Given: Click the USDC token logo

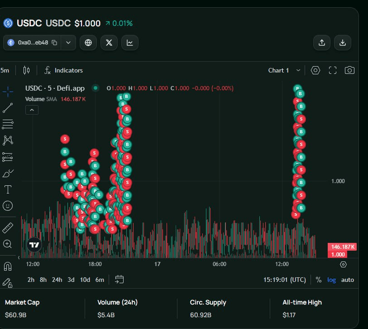Looking at the screenshot, I should (x=8, y=23).
